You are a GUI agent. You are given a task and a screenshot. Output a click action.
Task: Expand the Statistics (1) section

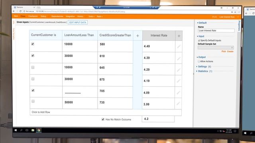click(204, 71)
